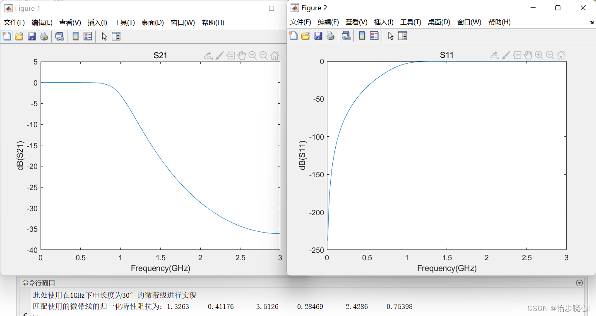Open 编辑(E) menu in Figure 1
The width and height of the screenshot is (596, 316).
(x=42, y=22)
